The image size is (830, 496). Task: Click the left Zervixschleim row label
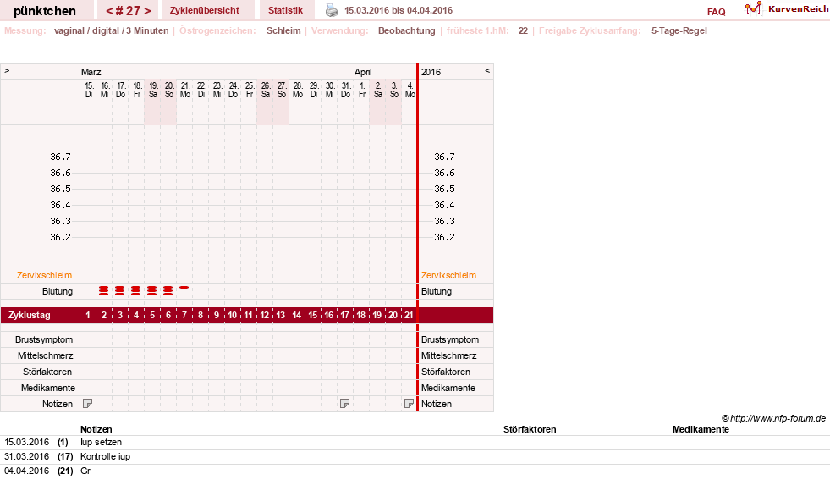point(45,275)
